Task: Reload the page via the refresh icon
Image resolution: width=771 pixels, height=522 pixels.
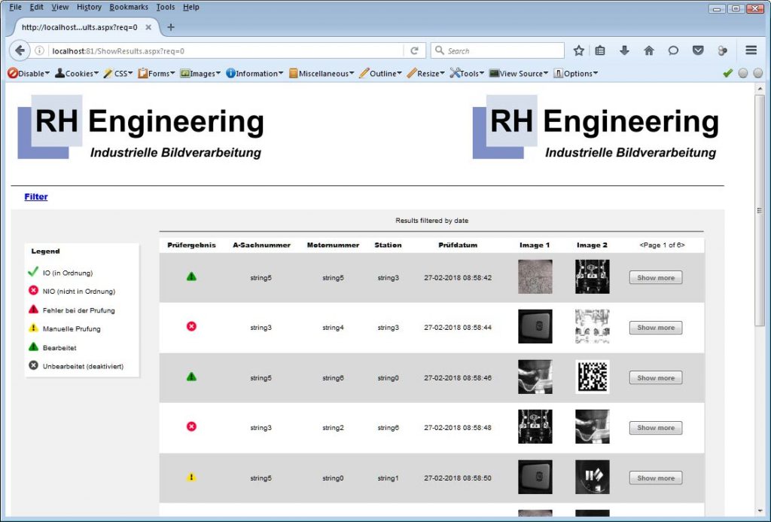Action: [x=415, y=50]
